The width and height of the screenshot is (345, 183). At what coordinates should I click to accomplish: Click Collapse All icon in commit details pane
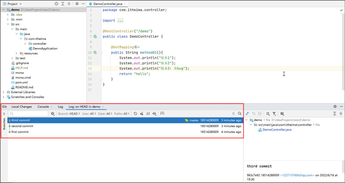coord(341,114)
